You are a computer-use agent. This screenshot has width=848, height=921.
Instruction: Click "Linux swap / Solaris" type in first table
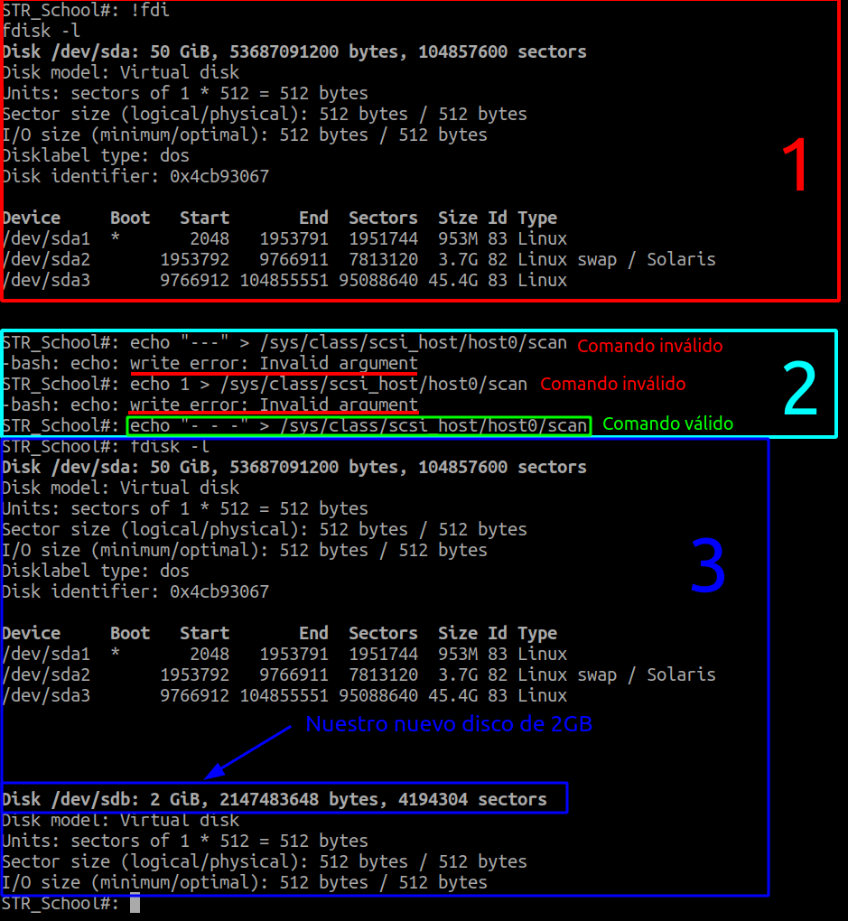coord(617,260)
